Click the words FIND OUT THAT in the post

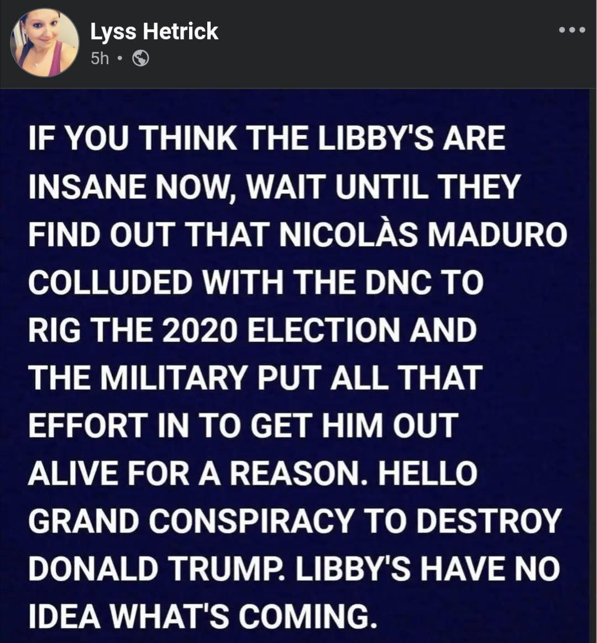click(x=149, y=235)
